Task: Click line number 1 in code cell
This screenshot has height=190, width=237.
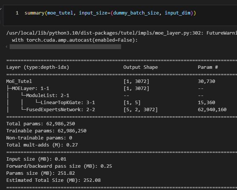Action: (17, 13)
